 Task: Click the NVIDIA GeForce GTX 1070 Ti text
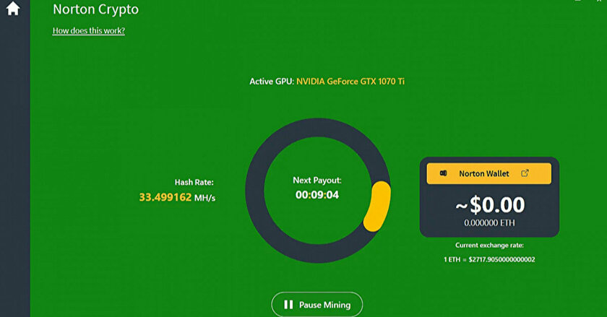click(x=355, y=81)
